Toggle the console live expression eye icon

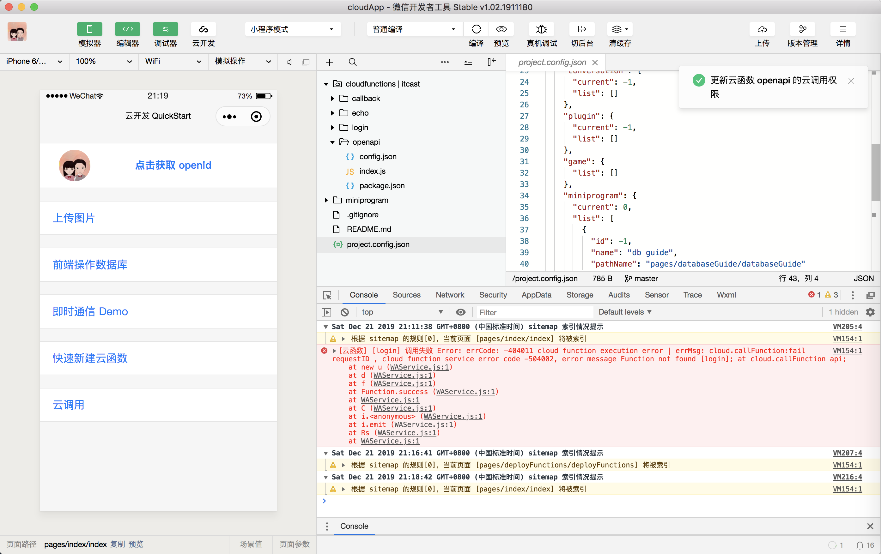point(461,312)
